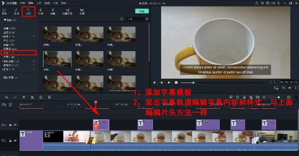The width and height of the screenshot is (299, 156).
Task: Select the 文字 text tab
Action: (x=28, y=12)
